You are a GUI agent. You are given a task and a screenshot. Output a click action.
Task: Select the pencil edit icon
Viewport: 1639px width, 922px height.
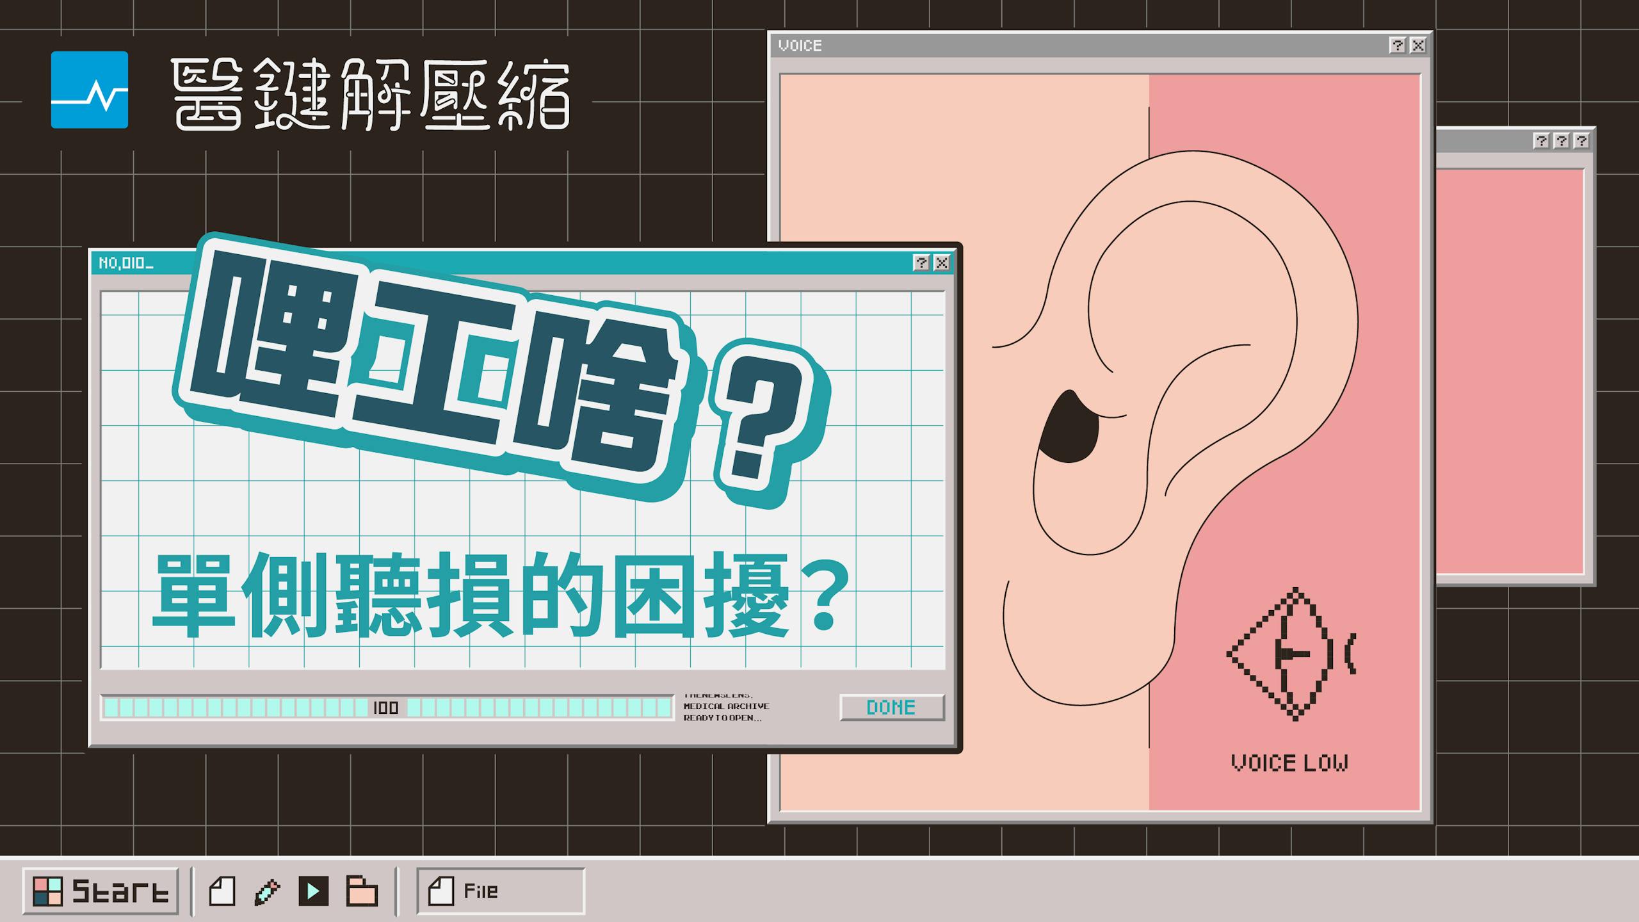267,891
